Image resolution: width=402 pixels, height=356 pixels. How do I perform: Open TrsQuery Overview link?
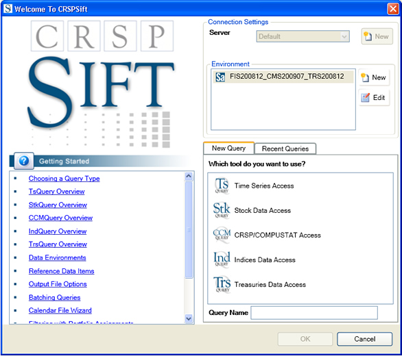coord(58,244)
